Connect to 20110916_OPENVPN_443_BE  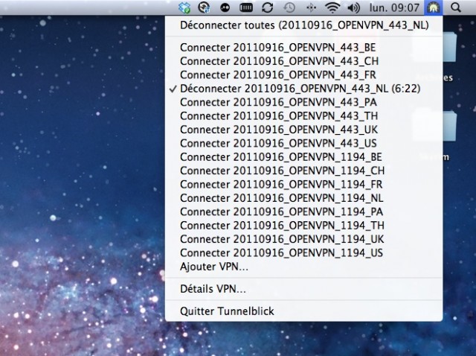click(304, 48)
